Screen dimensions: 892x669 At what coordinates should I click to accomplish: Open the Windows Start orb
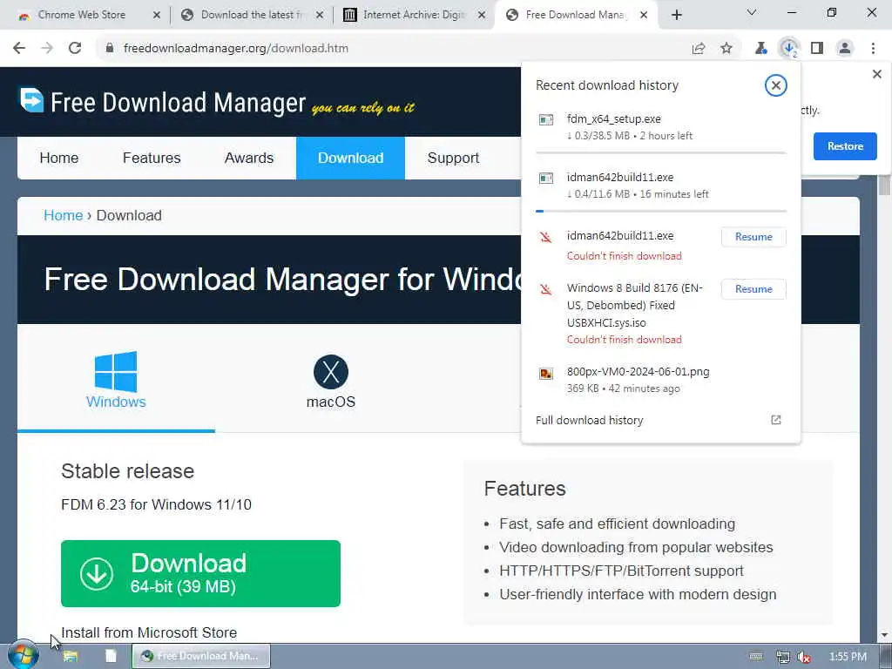click(x=22, y=655)
